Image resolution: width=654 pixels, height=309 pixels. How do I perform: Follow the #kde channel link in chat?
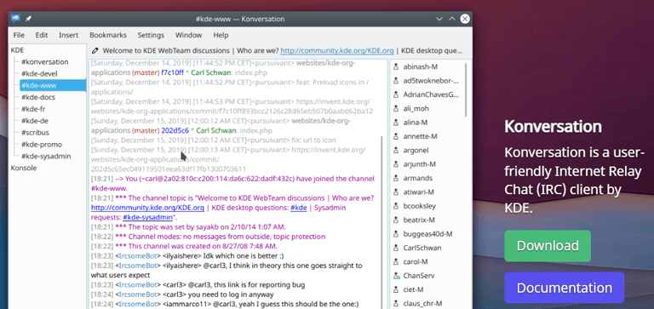coord(299,207)
